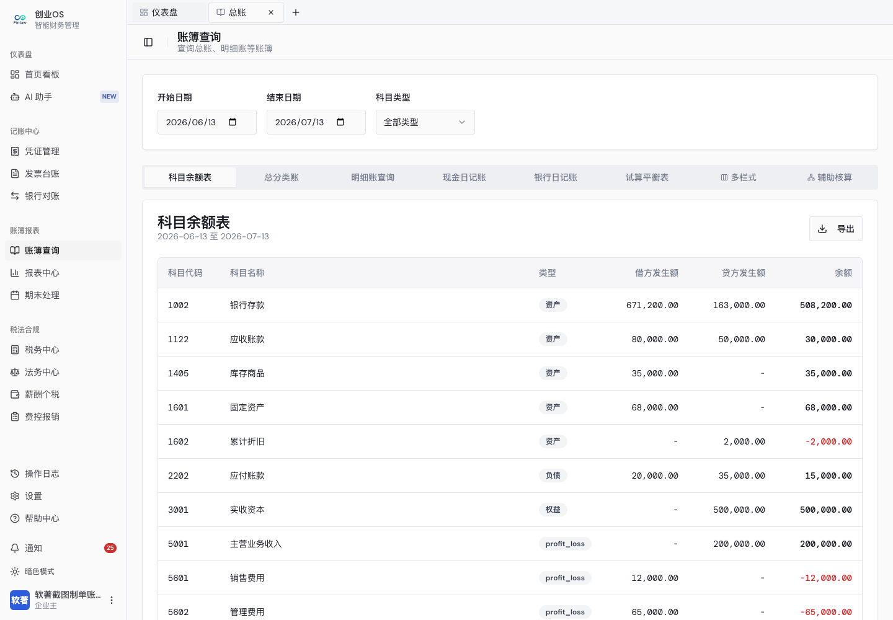Click the 凭证管理 icon

(x=15, y=151)
